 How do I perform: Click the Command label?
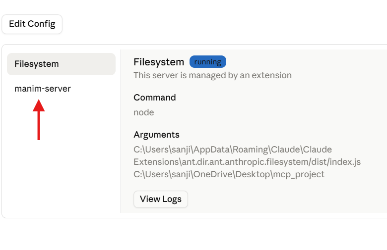point(155,98)
